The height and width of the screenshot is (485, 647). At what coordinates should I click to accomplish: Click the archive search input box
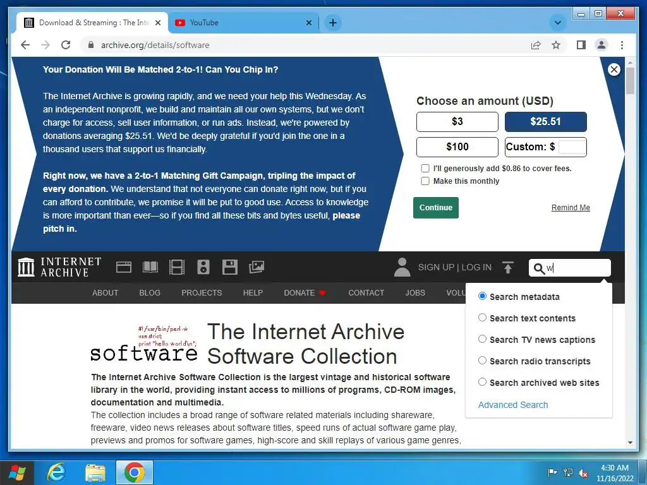pyautogui.click(x=570, y=268)
